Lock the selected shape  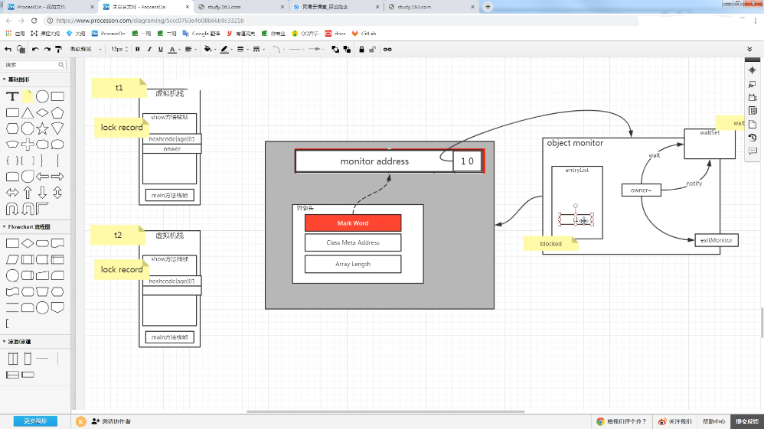tap(361, 49)
